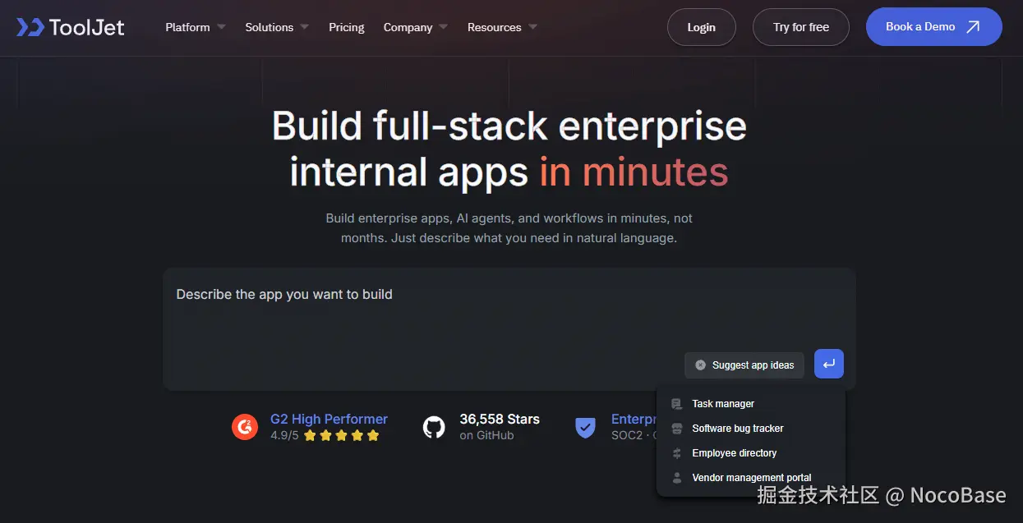Click the arrow icon in Book a Demo
Image resolution: width=1023 pixels, height=523 pixels.
[x=974, y=27]
